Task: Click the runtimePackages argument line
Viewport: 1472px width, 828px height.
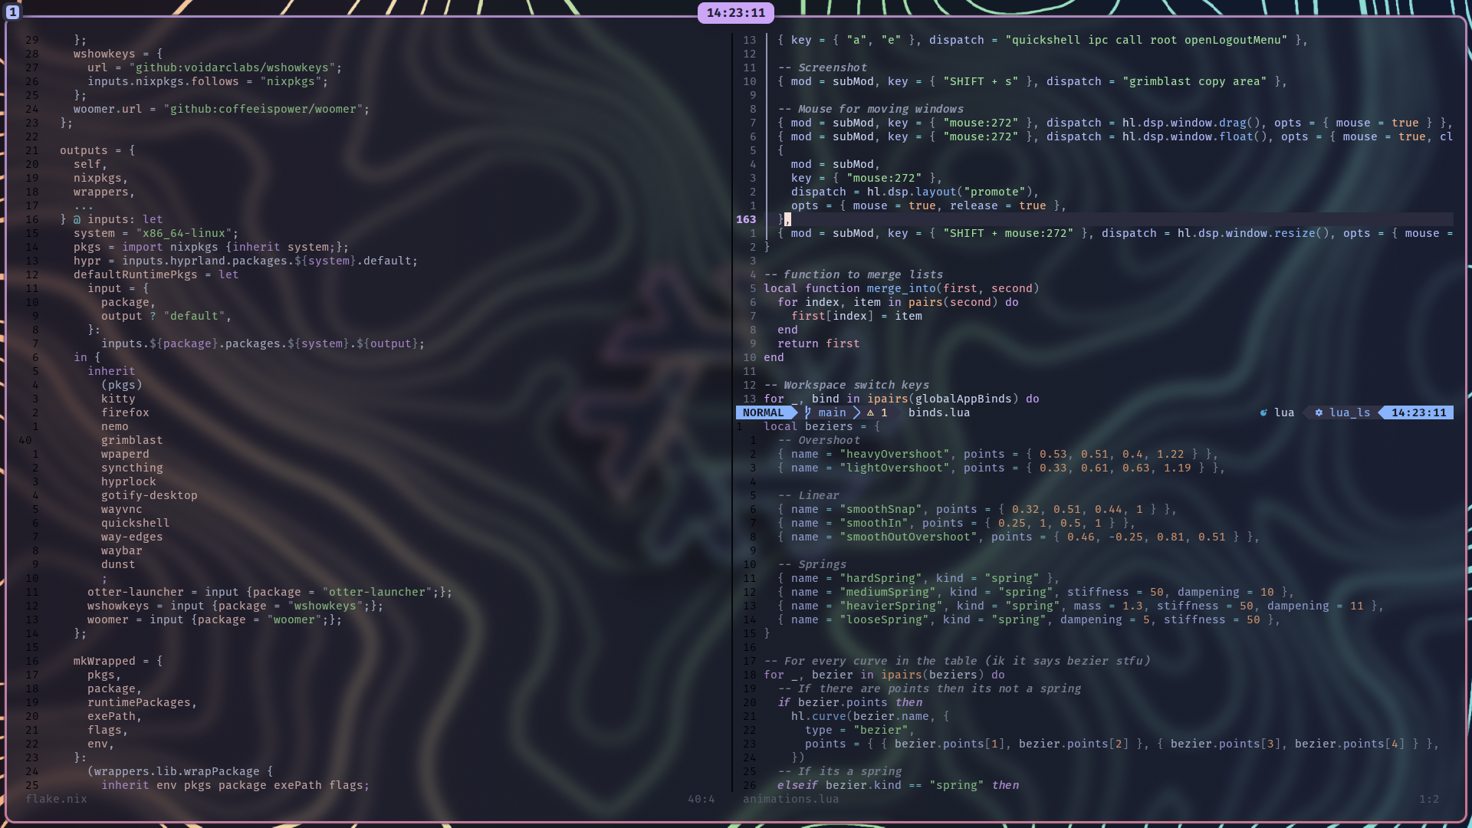Action: tap(142, 702)
